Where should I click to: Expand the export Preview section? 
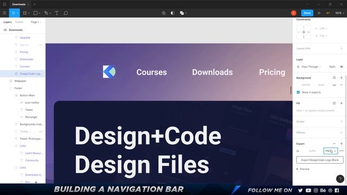(x=303, y=169)
